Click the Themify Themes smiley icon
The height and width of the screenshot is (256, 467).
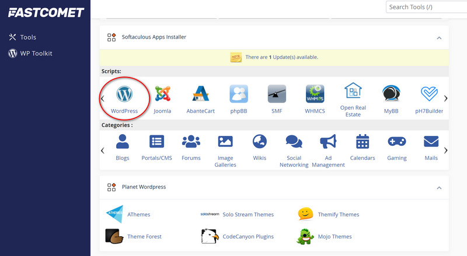(305, 214)
